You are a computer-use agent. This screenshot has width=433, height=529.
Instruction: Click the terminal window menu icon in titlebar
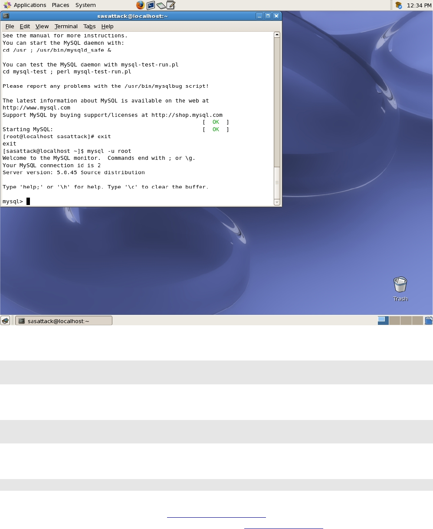(x=6, y=16)
